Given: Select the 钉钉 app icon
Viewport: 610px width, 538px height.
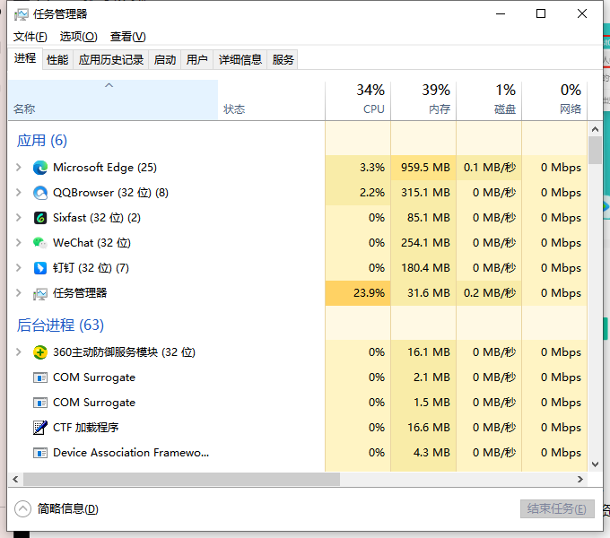Looking at the screenshot, I should pyautogui.click(x=40, y=268).
